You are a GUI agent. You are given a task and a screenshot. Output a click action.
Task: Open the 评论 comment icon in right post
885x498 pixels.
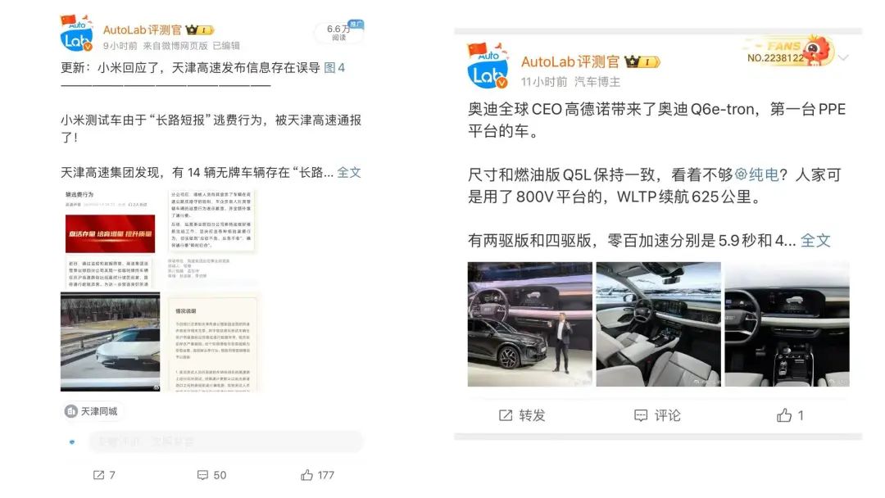click(x=641, y=415)
